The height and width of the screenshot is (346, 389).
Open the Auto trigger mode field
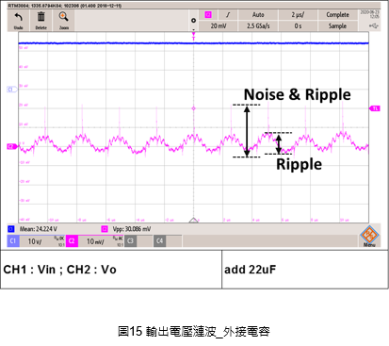tap(258, 15)
